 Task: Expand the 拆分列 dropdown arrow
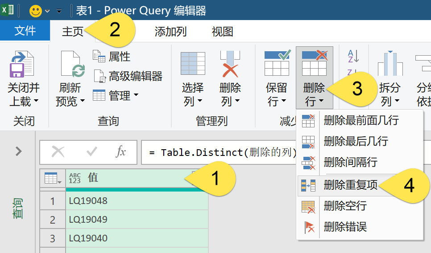(397, 101)
